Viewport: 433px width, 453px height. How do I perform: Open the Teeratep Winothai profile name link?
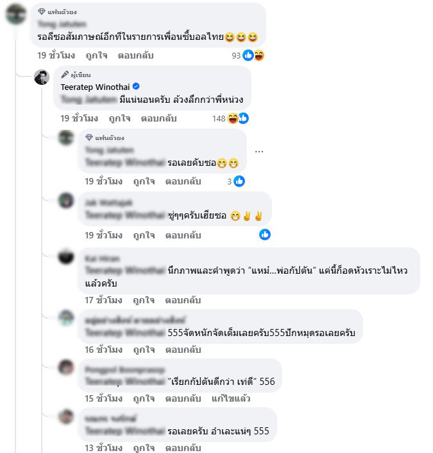tap(95, 87)
